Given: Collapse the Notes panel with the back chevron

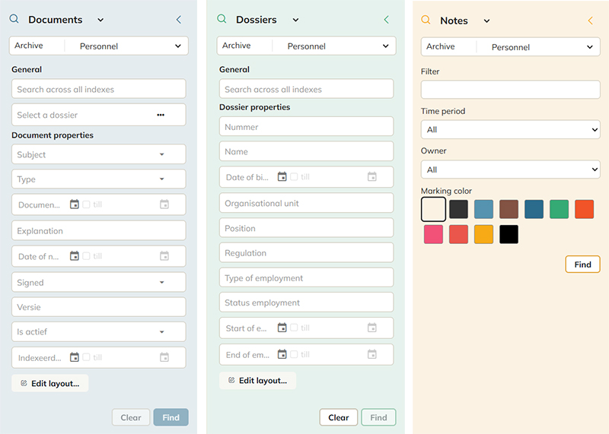Looking at the screenshot, I should (591, 21).
